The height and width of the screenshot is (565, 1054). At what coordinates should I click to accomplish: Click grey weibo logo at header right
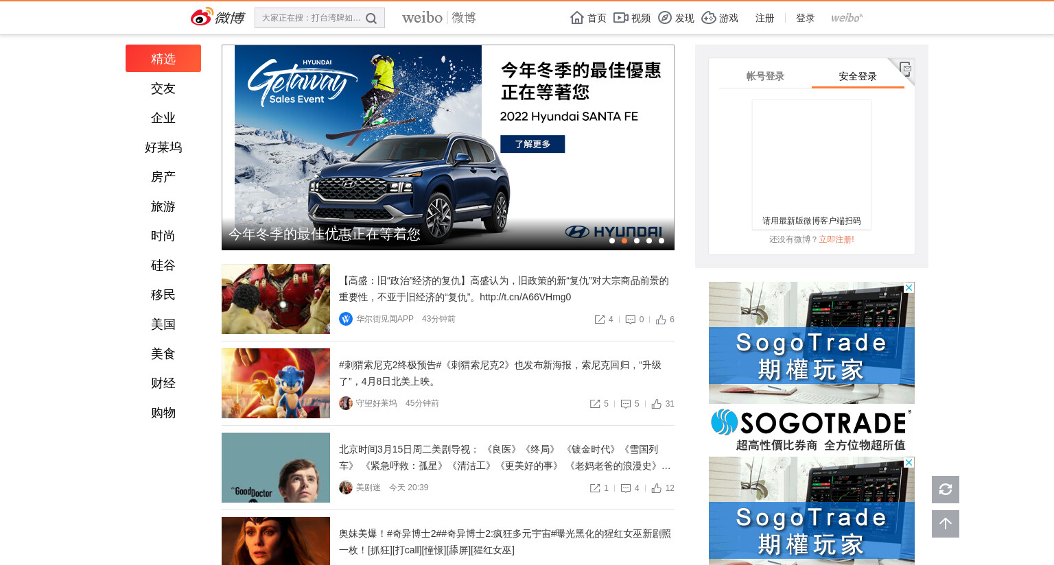tap(847, 18)
